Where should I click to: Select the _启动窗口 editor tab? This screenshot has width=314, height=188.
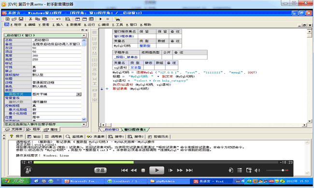[112, 130]
